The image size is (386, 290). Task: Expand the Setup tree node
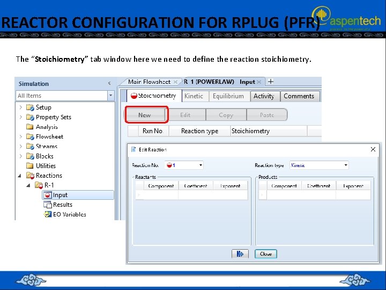coord(21,107)
